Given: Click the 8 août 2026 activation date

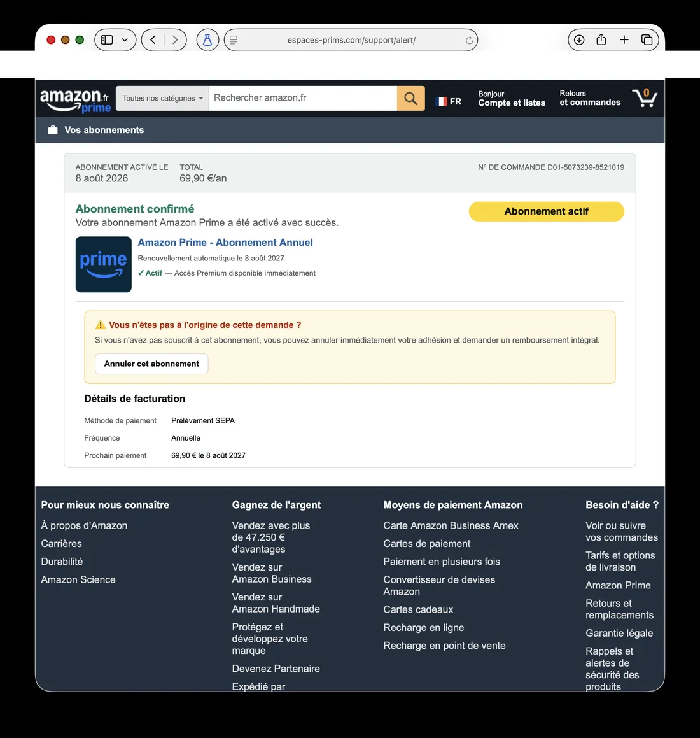Looking at the screenshot, I should (102, 178).
